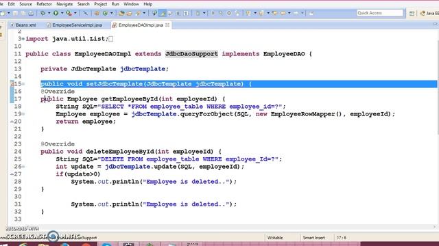The width and height of the screenshot is (439, 246).
Task: Open the Back history dropdown arrow
Action: coord(289,13)
